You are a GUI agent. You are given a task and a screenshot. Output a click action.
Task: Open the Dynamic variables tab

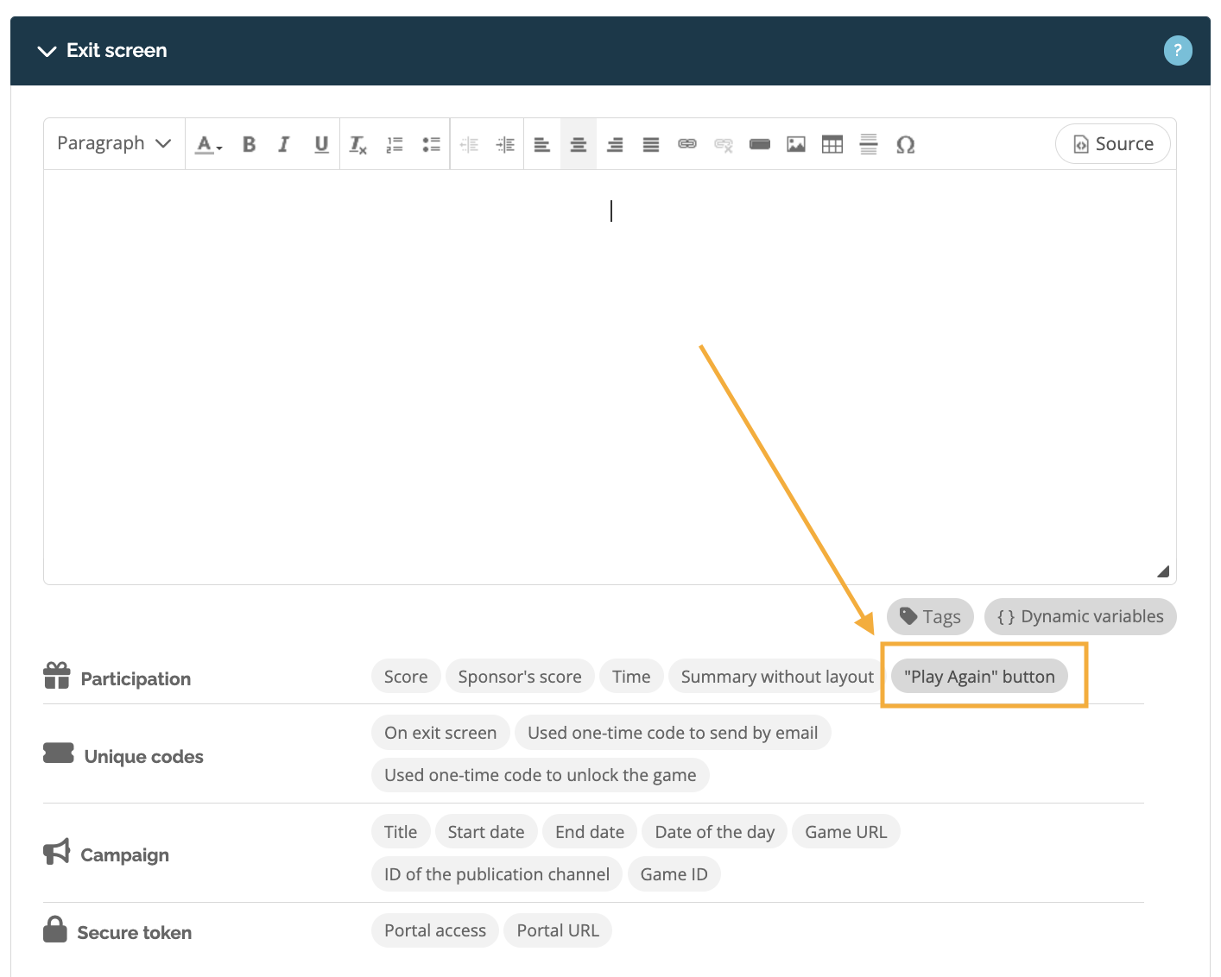(x=1080, y=616)
